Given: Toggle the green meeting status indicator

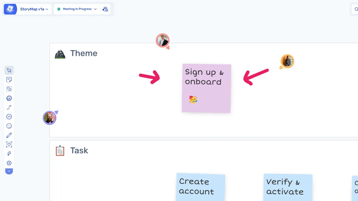Looking at the screenshot, I should [x=59, y=9].
